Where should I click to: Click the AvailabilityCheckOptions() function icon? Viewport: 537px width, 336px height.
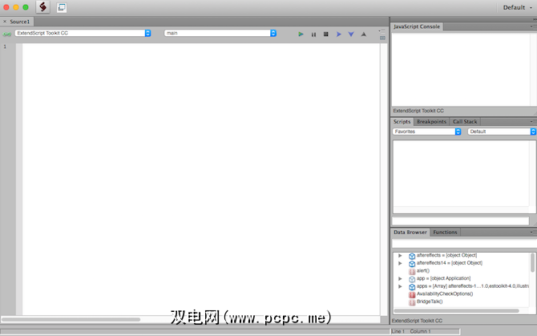[x=412, y=294]
